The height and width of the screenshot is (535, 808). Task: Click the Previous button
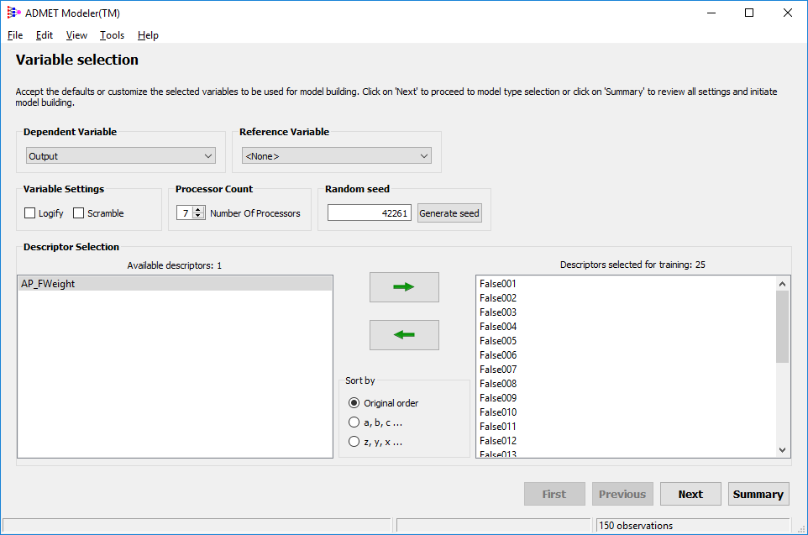[622, 495]
